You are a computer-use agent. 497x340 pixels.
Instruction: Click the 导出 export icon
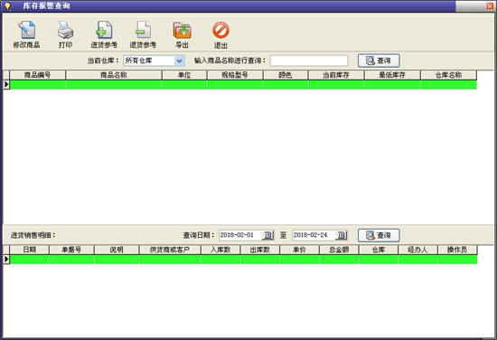click(182, 31)
